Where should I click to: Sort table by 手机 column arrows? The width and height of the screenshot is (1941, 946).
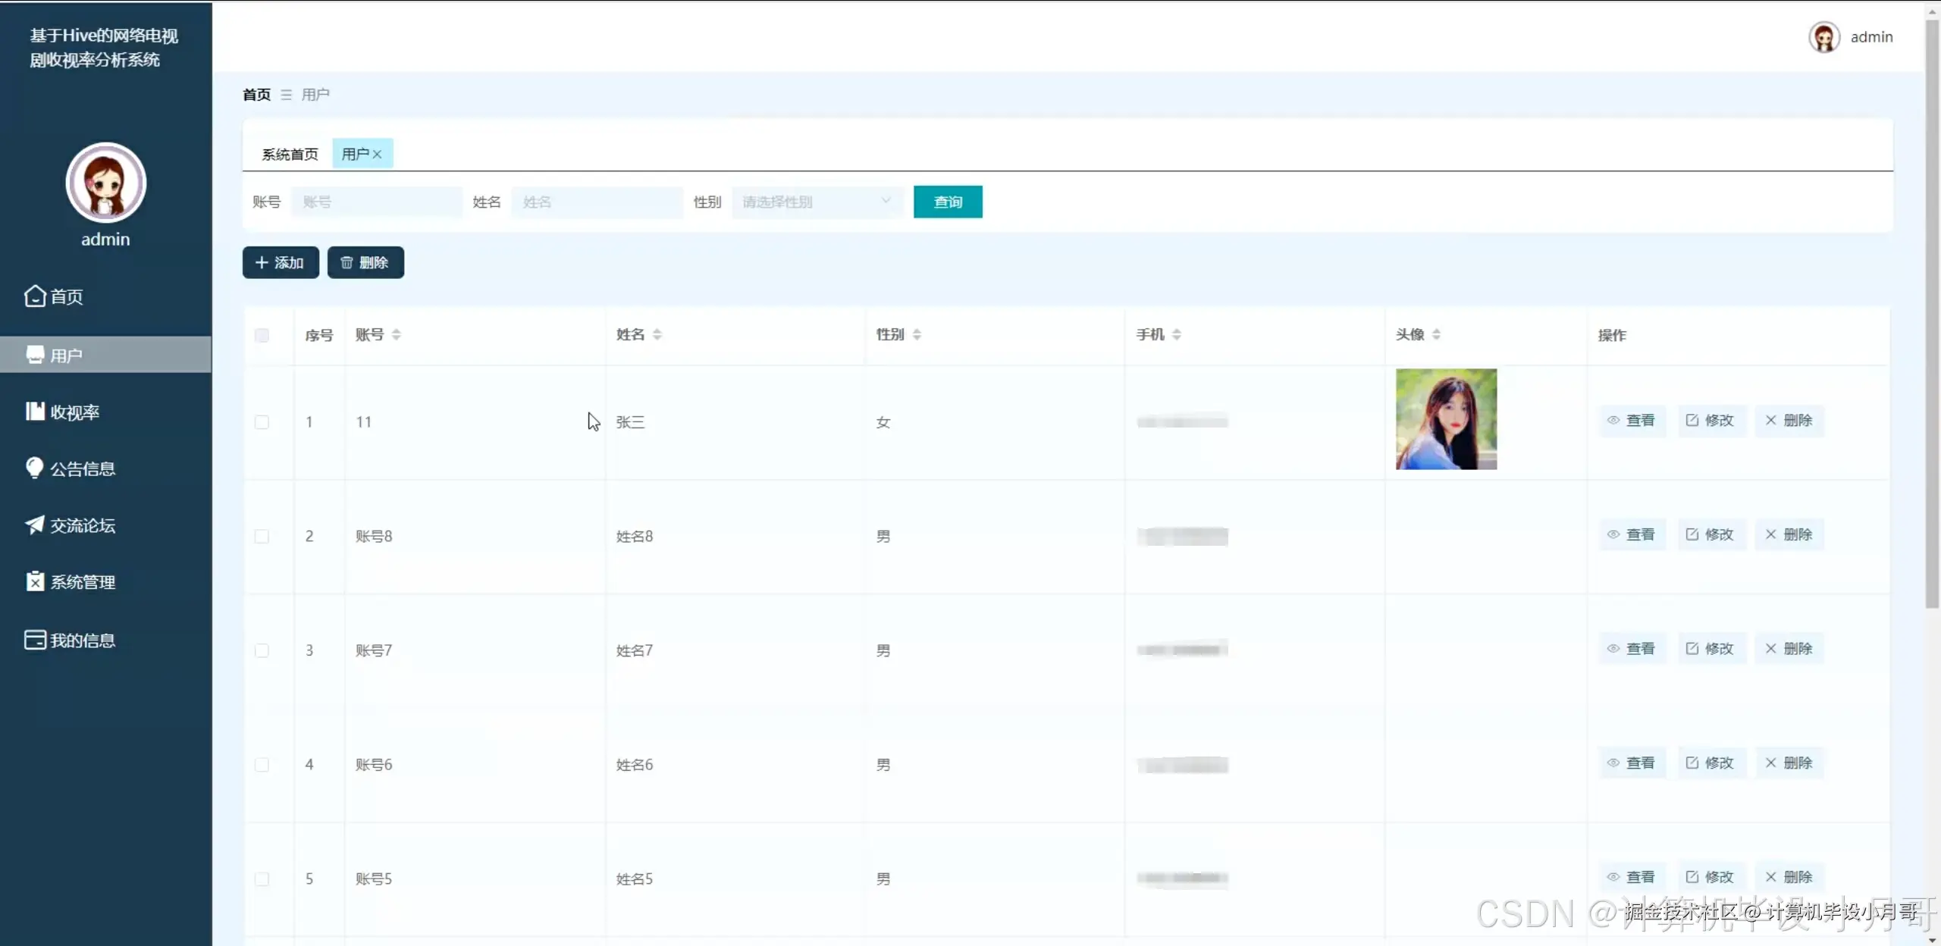click(x=1176, y=334)
